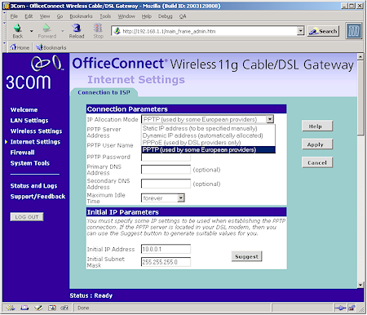
Task: Click the Help button
Action: coord(317,126)
